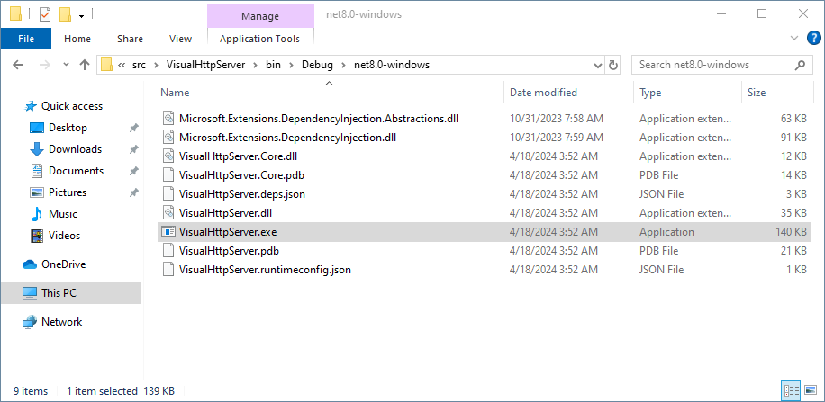Click the pin icon next to Pictures
The width and height of the screenshot is (825, 402).
tap(133, 192)
